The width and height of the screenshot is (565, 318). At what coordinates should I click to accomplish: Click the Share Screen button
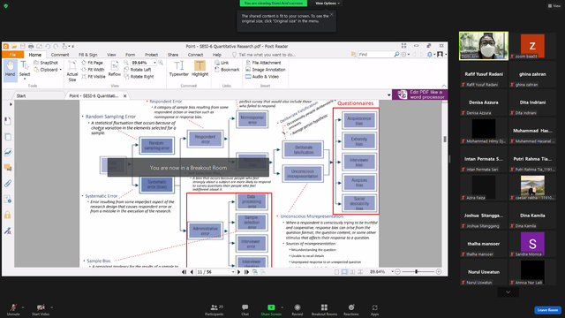271,309
